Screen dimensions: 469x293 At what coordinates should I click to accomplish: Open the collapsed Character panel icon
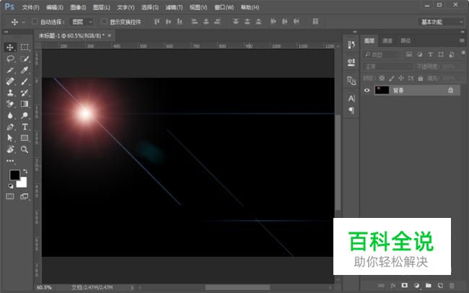point(351,98)
